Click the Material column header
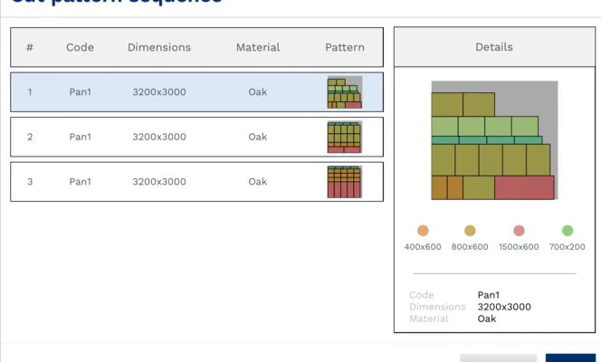601x362 pixels. (258, 47)
